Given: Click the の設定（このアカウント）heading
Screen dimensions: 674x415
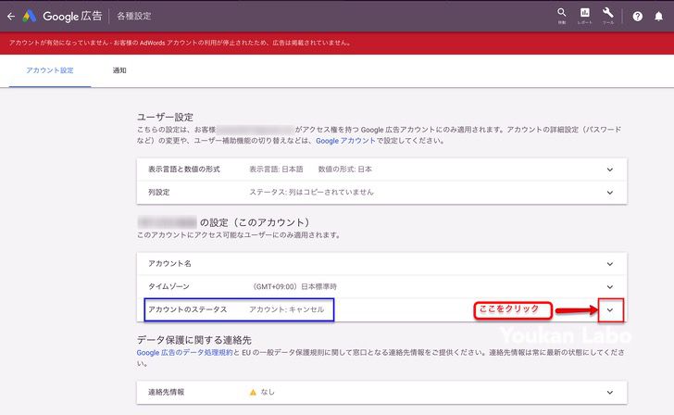Looking at the screenshot, I should (x=255, y=222).
